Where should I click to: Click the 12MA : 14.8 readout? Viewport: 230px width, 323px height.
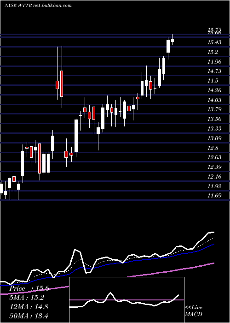click(29, 306)
